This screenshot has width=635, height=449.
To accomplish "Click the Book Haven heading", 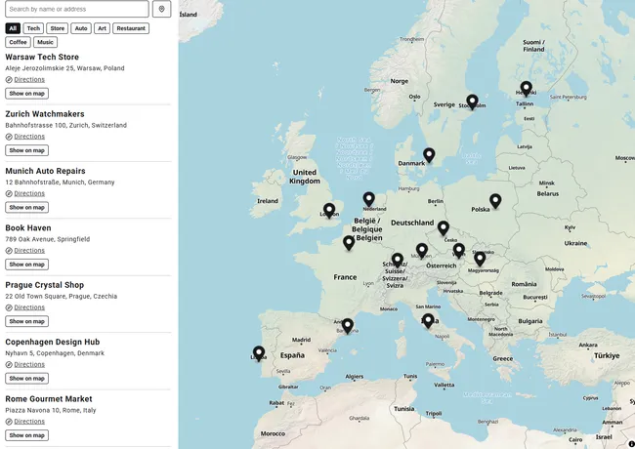I will [x=28, y=228].
